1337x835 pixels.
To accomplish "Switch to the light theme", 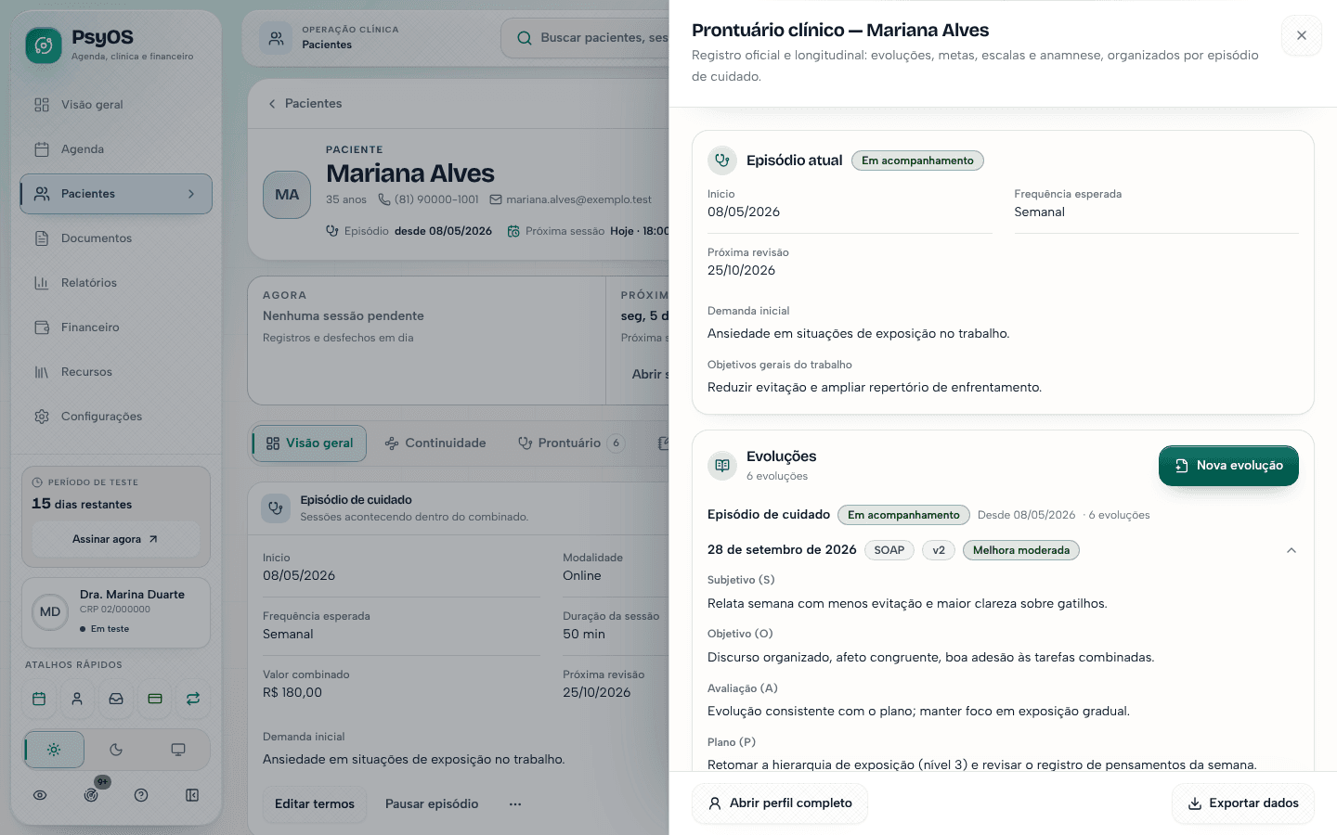I will point(54,750).
